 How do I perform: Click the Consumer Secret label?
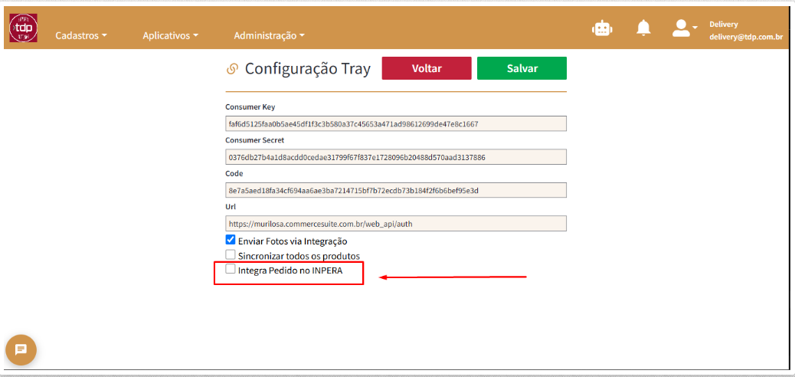point(255,140)
